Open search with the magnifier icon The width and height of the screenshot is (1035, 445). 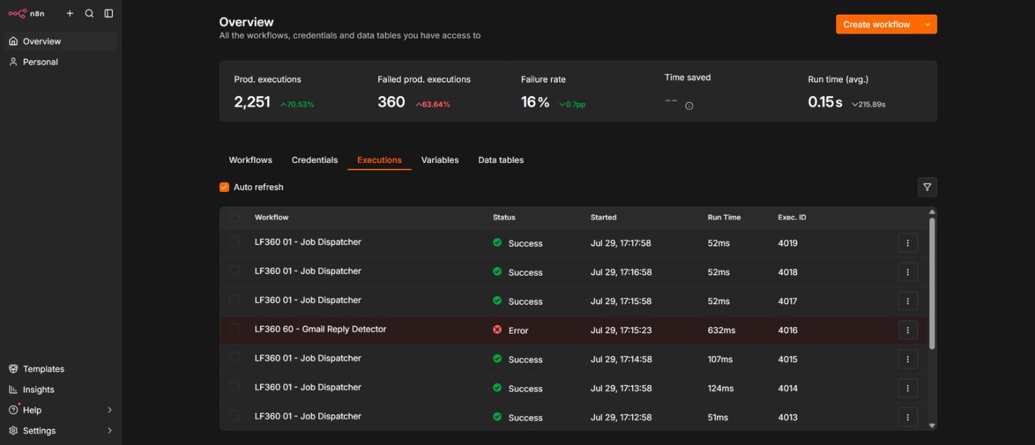(89, 13)
